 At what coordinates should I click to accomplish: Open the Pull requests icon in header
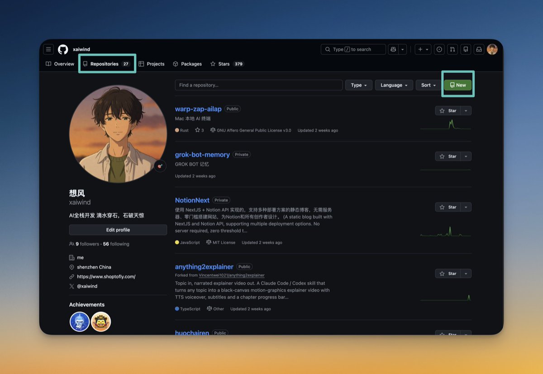[452, 49]
